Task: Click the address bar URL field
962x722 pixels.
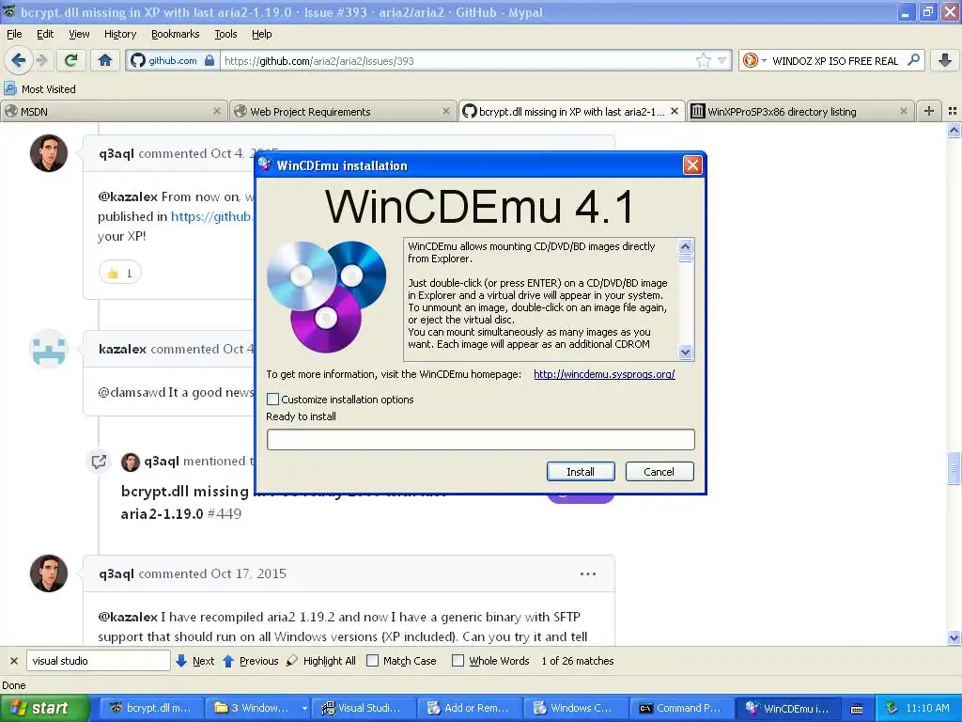Action: pyautogui.click(x=458, y=60)
